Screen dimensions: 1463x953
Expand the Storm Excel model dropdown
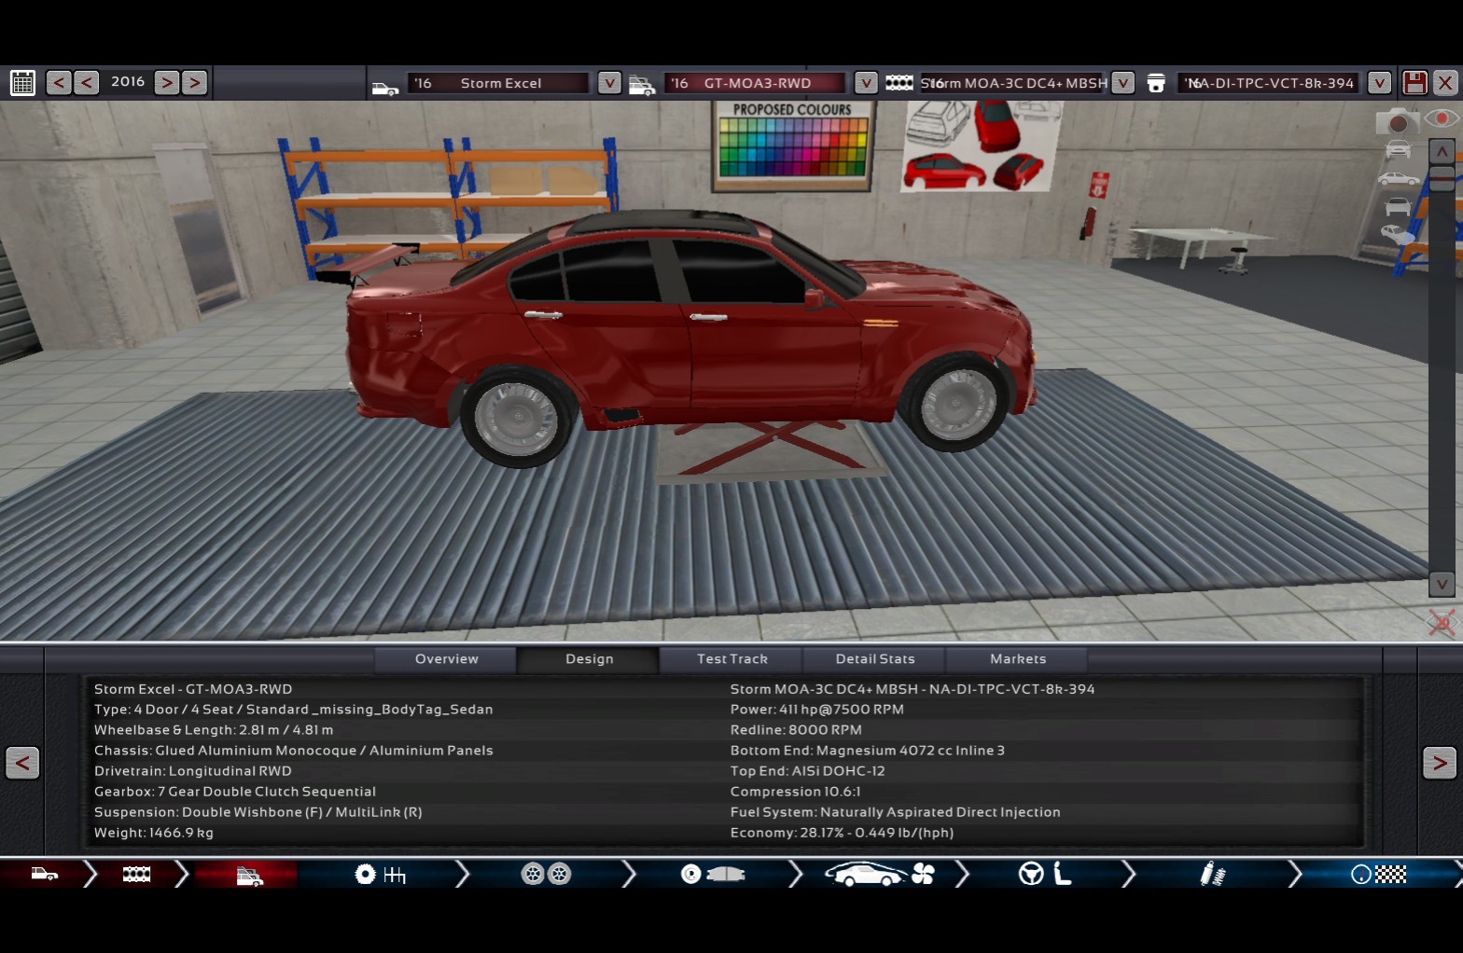[x=608, y=83]
